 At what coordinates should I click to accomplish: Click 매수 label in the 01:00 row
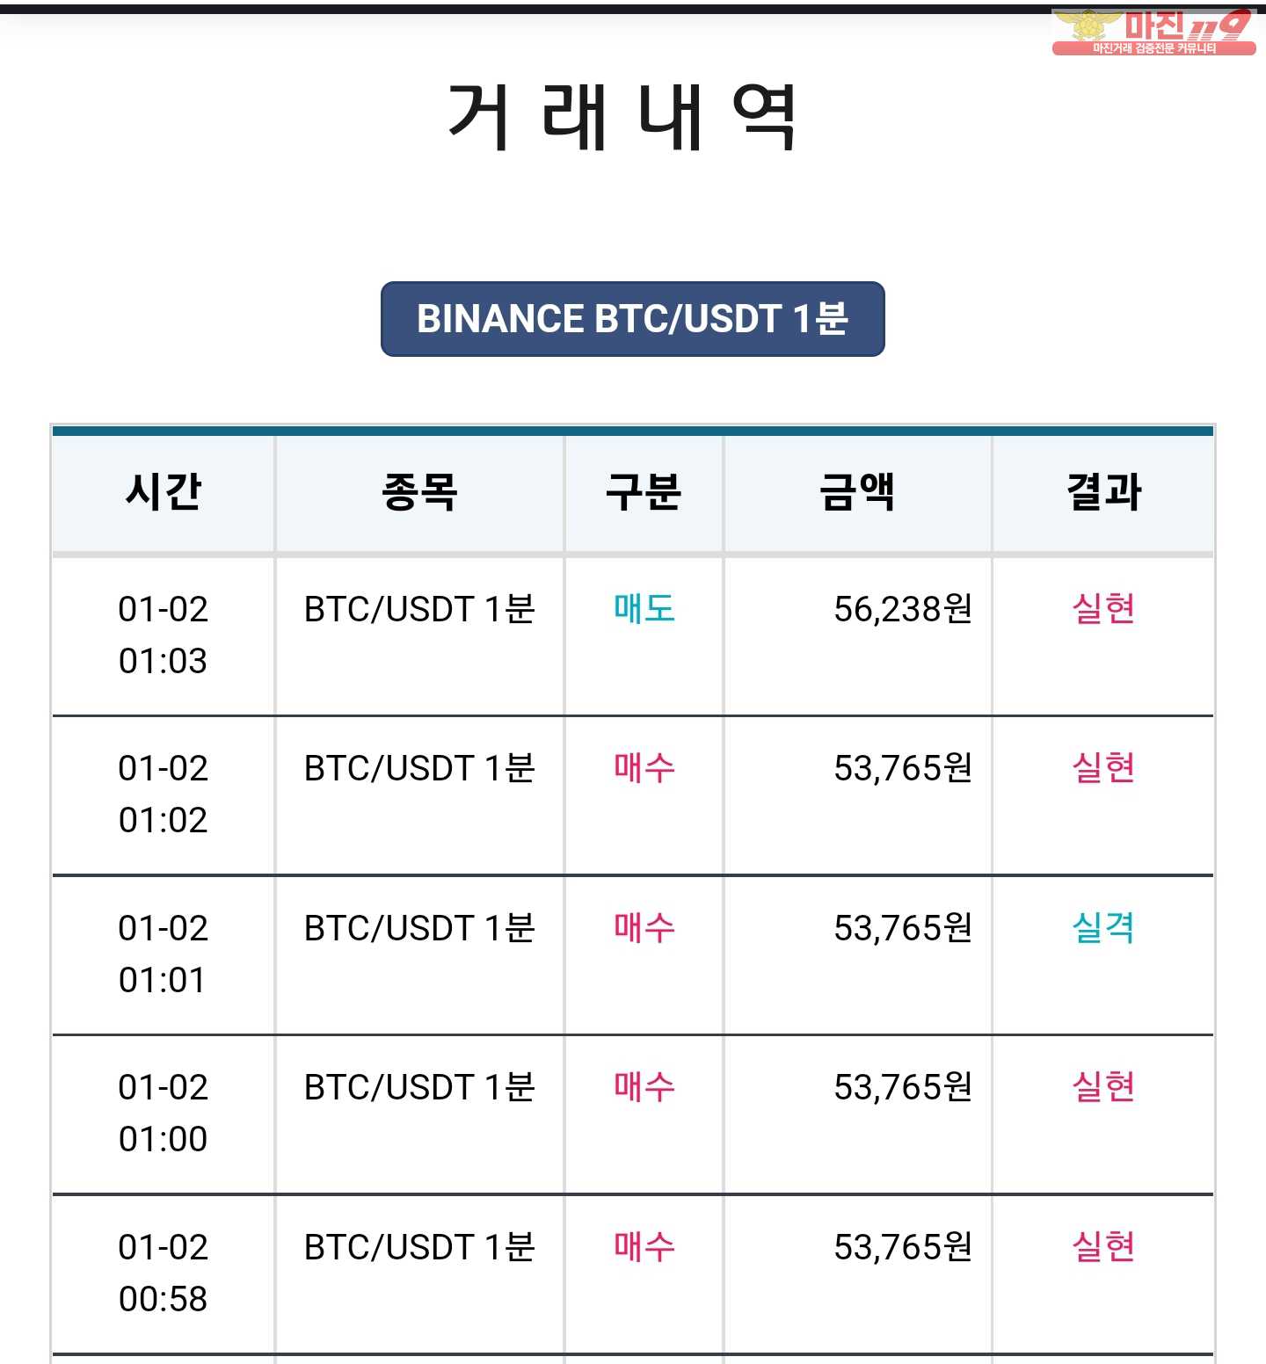pos(644,1087)
